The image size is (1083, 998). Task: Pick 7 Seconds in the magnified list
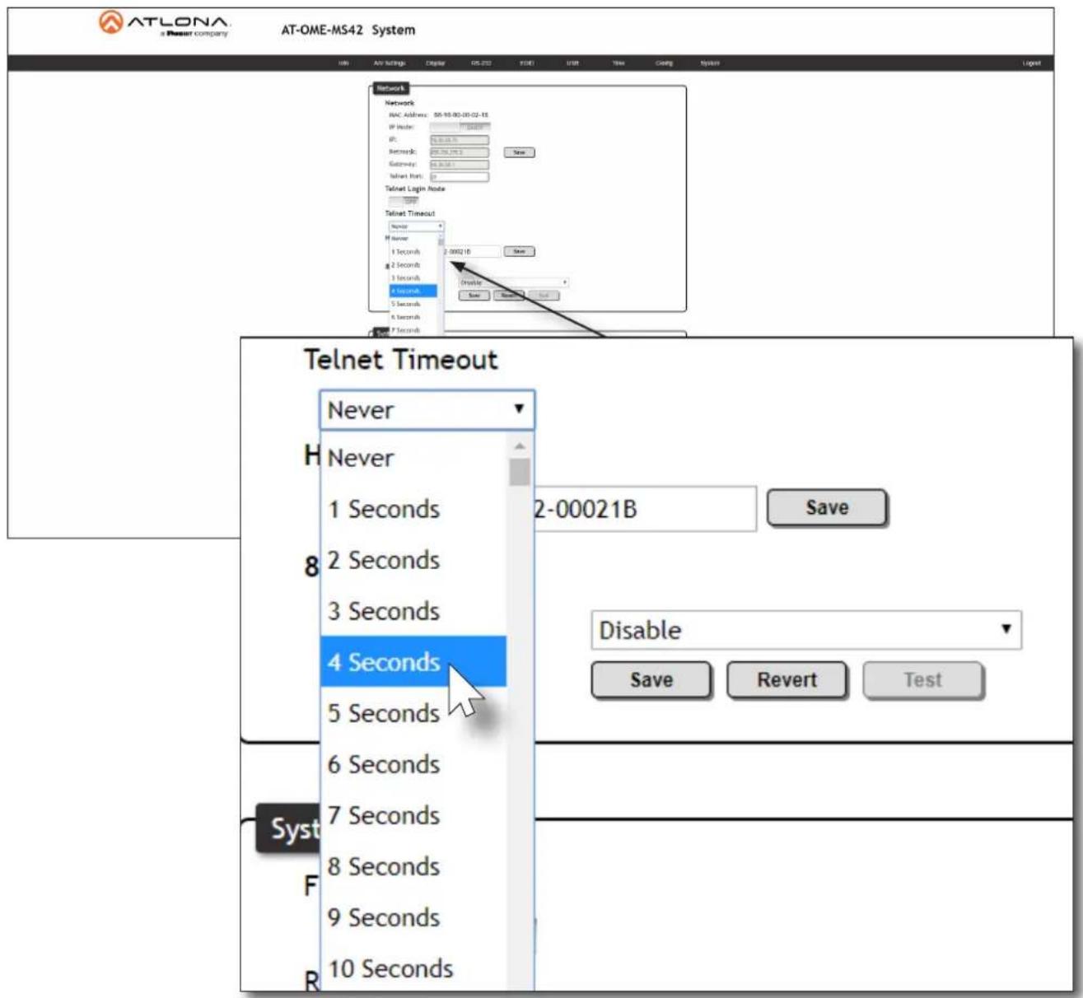click(x=414, y=815)
